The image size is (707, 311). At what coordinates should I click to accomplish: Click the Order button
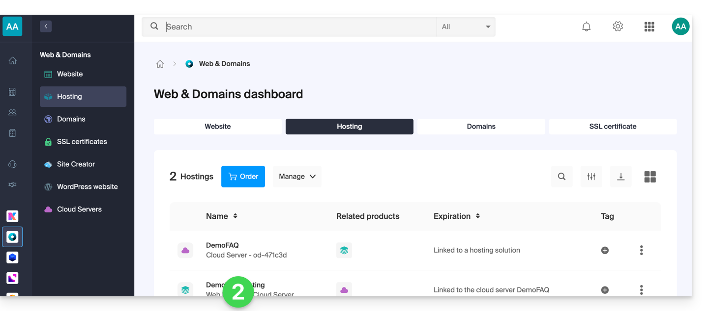pyautogui.click(x=243, y=177)
